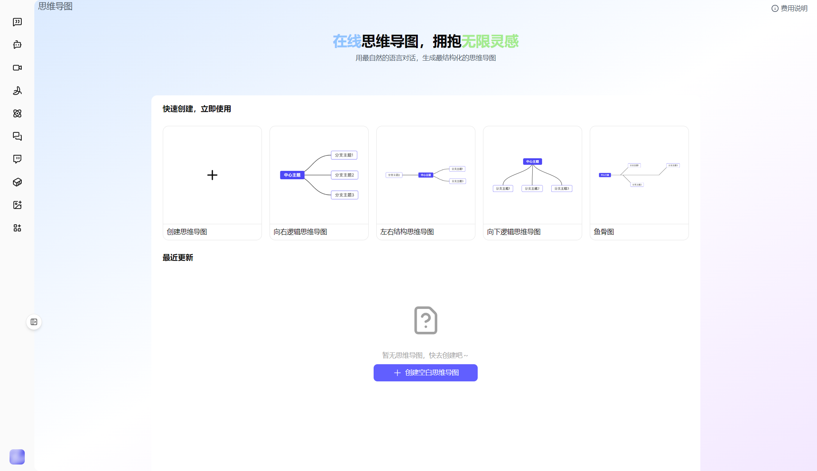Select the 向右逻辑思维导图 template

(319, 183)
